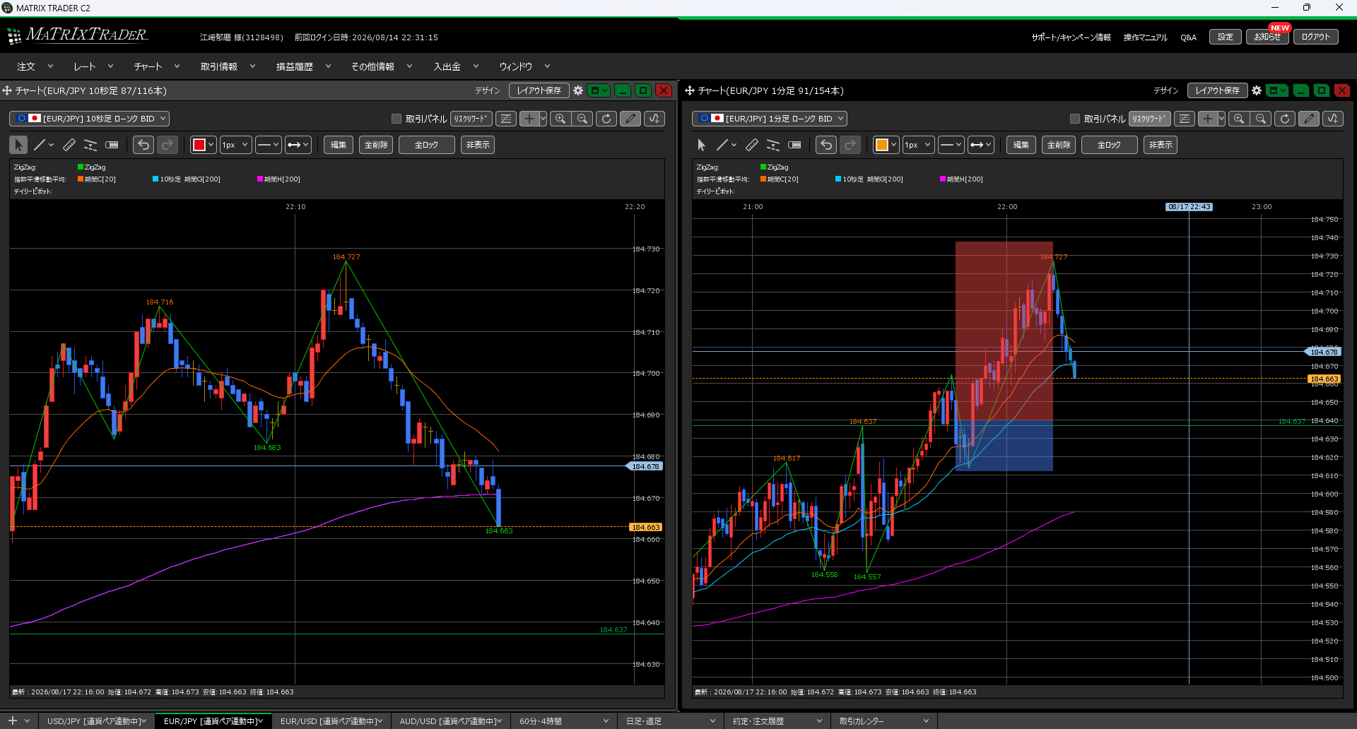Viewport: 1357px width, 729px height.
Task: Toggle リスクリワード in 10秒足 chart
Action: (471, 119)
